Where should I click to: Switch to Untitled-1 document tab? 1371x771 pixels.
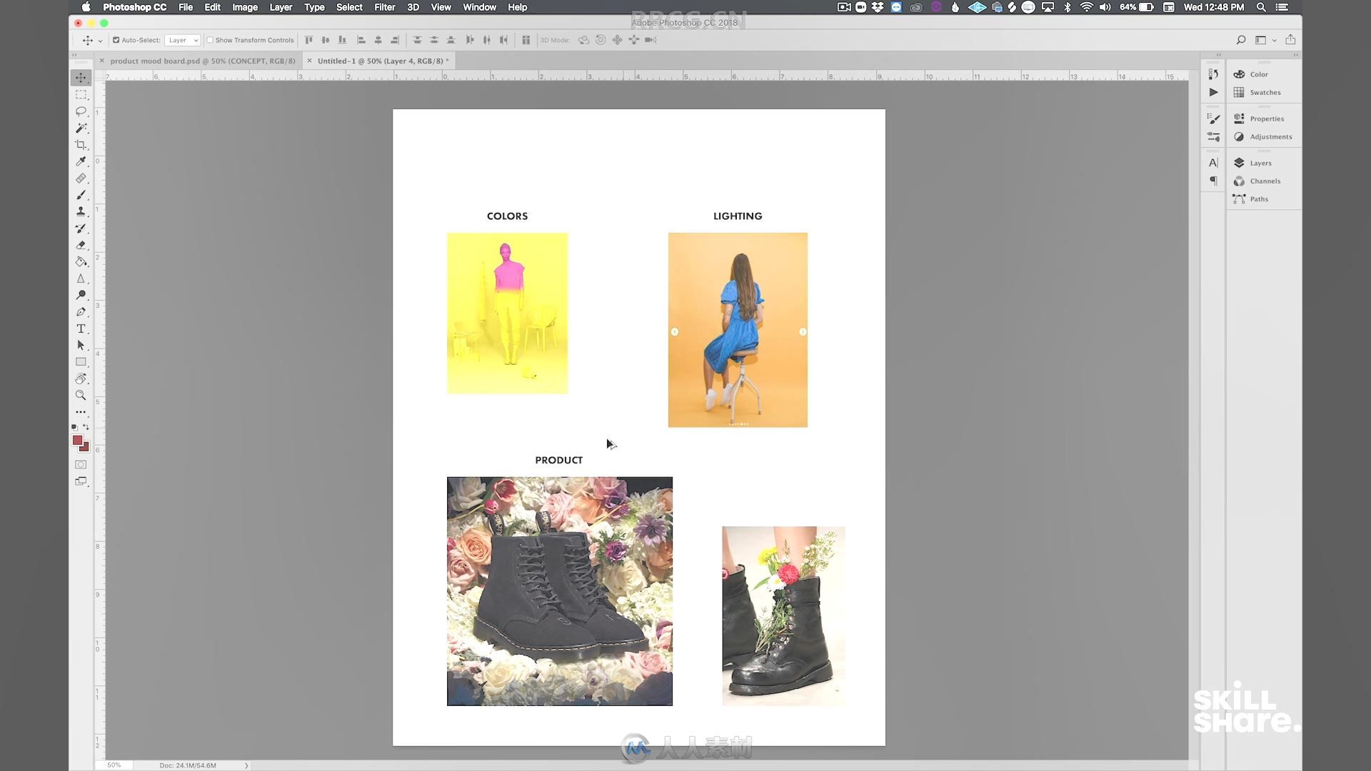tap(381, 60)
